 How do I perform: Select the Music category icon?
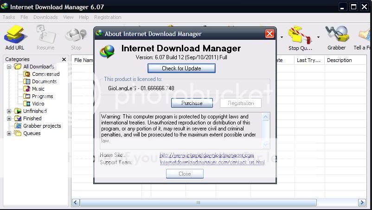tap(27, 89)
